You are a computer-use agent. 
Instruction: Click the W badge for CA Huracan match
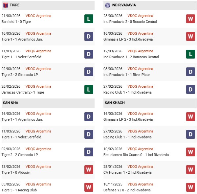tap(190, 169)
